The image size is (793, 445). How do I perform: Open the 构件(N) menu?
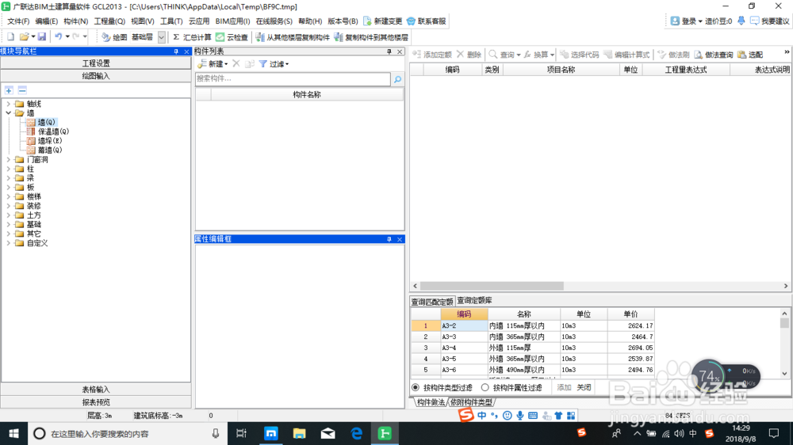coord(75,21)
